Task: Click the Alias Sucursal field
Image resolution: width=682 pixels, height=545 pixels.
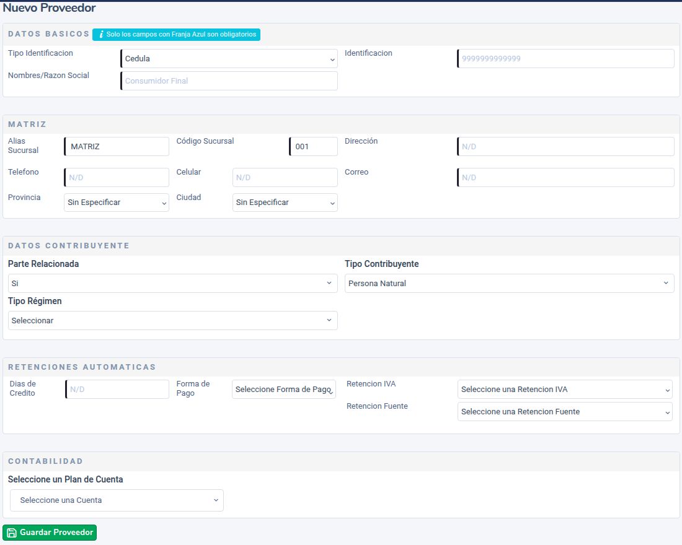Action: [x=116, y=146]
